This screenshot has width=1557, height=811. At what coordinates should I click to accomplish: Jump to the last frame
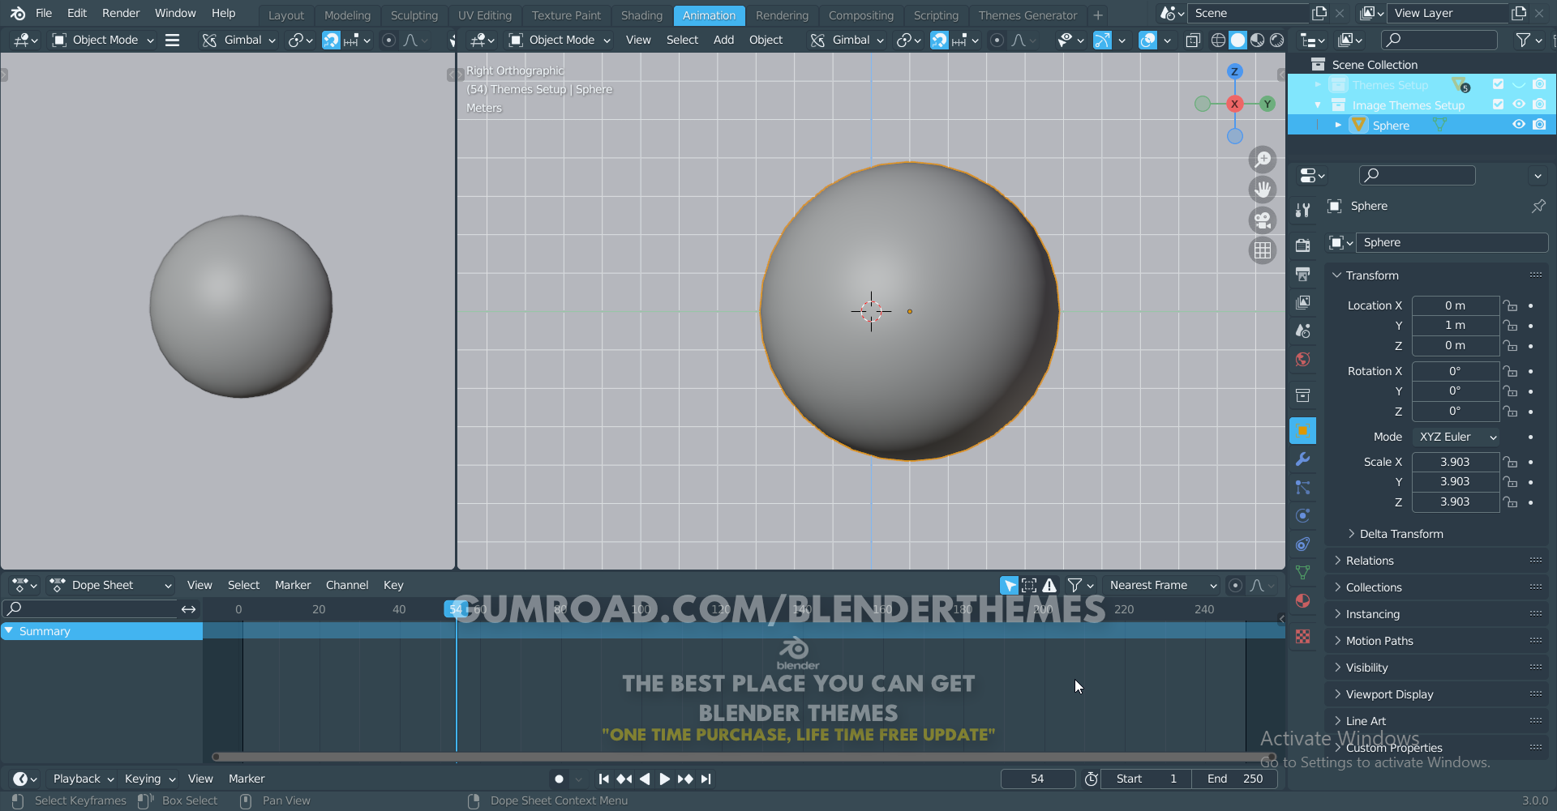pyautogui.click(x=706, y=779)
